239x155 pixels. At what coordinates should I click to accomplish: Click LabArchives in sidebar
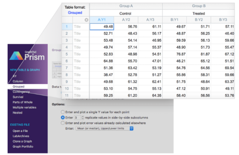pos(21,136)
